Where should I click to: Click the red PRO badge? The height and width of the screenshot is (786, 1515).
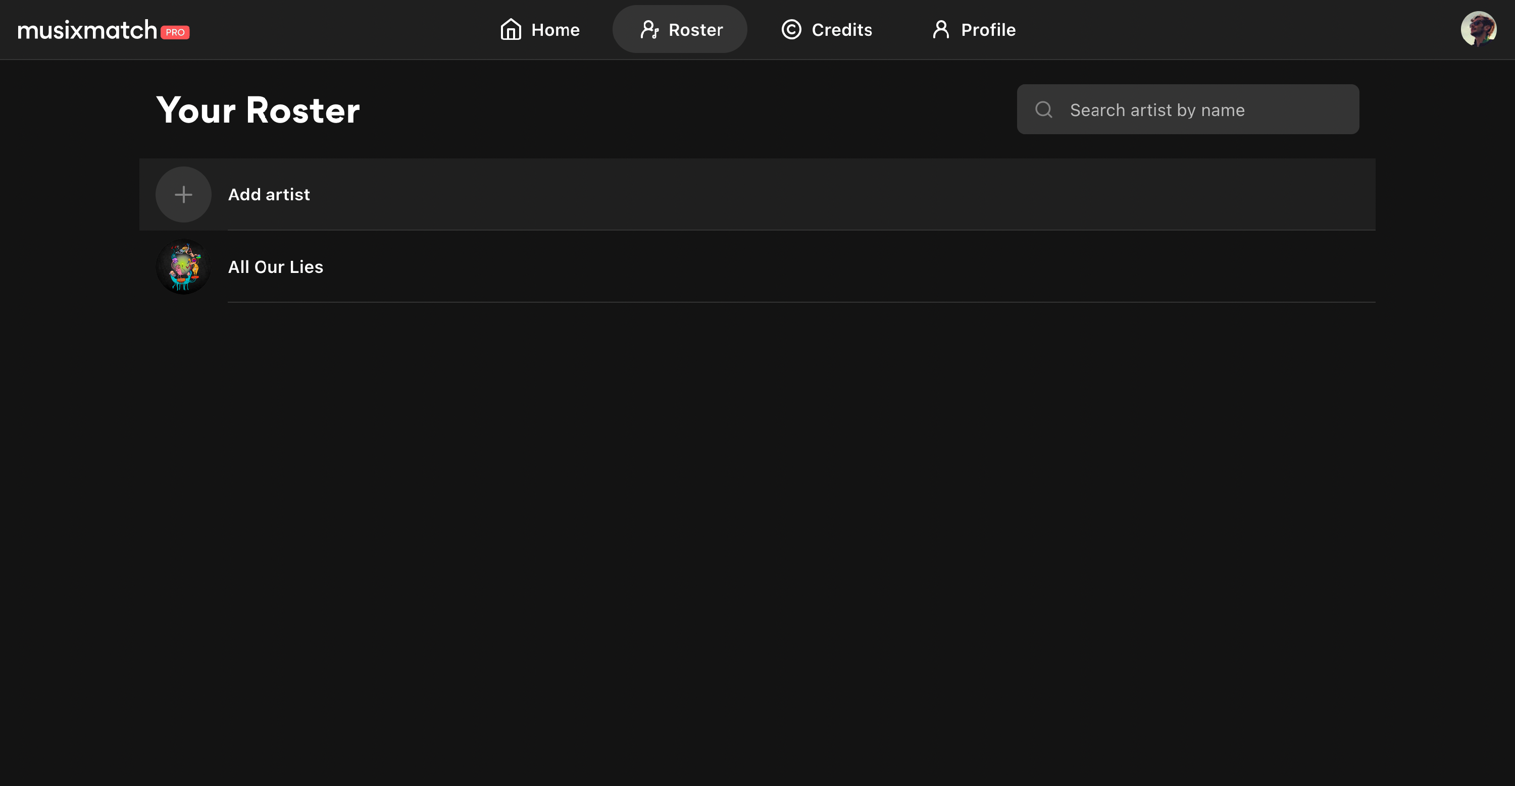pyautogui.click(x=175, y=32)
